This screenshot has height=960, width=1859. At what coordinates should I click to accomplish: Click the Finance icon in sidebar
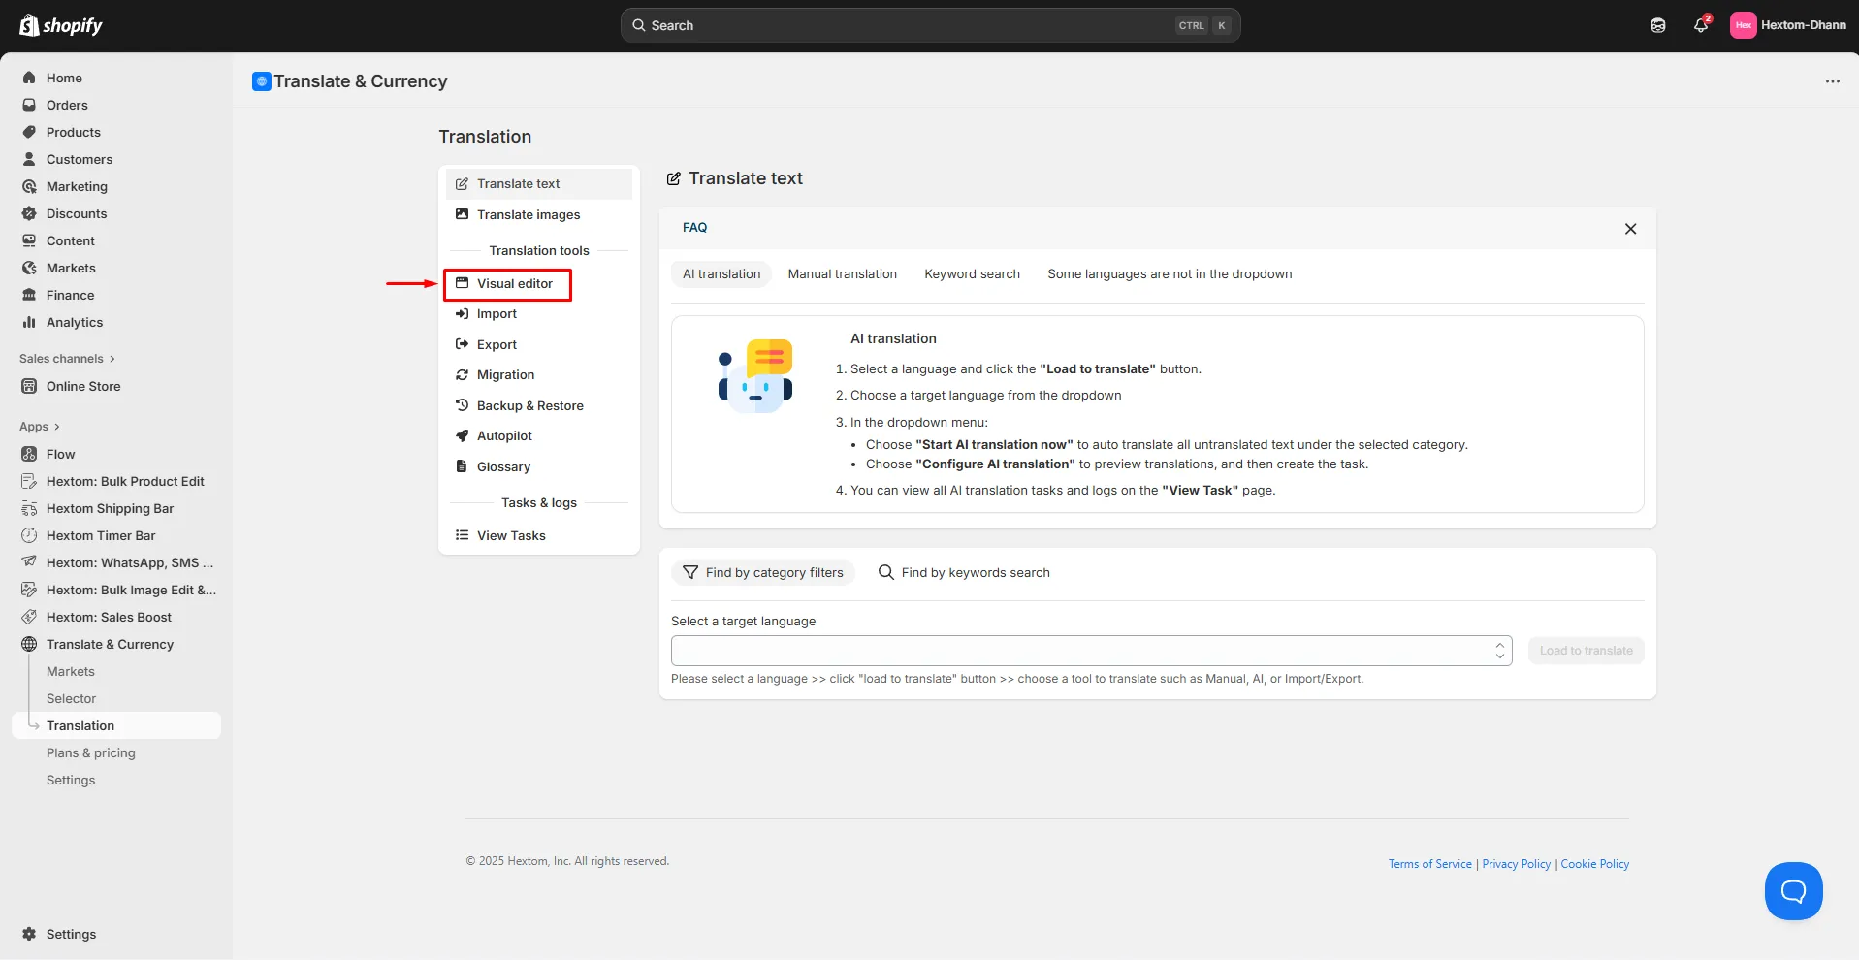pyautogui.click(x=29, y=295)
